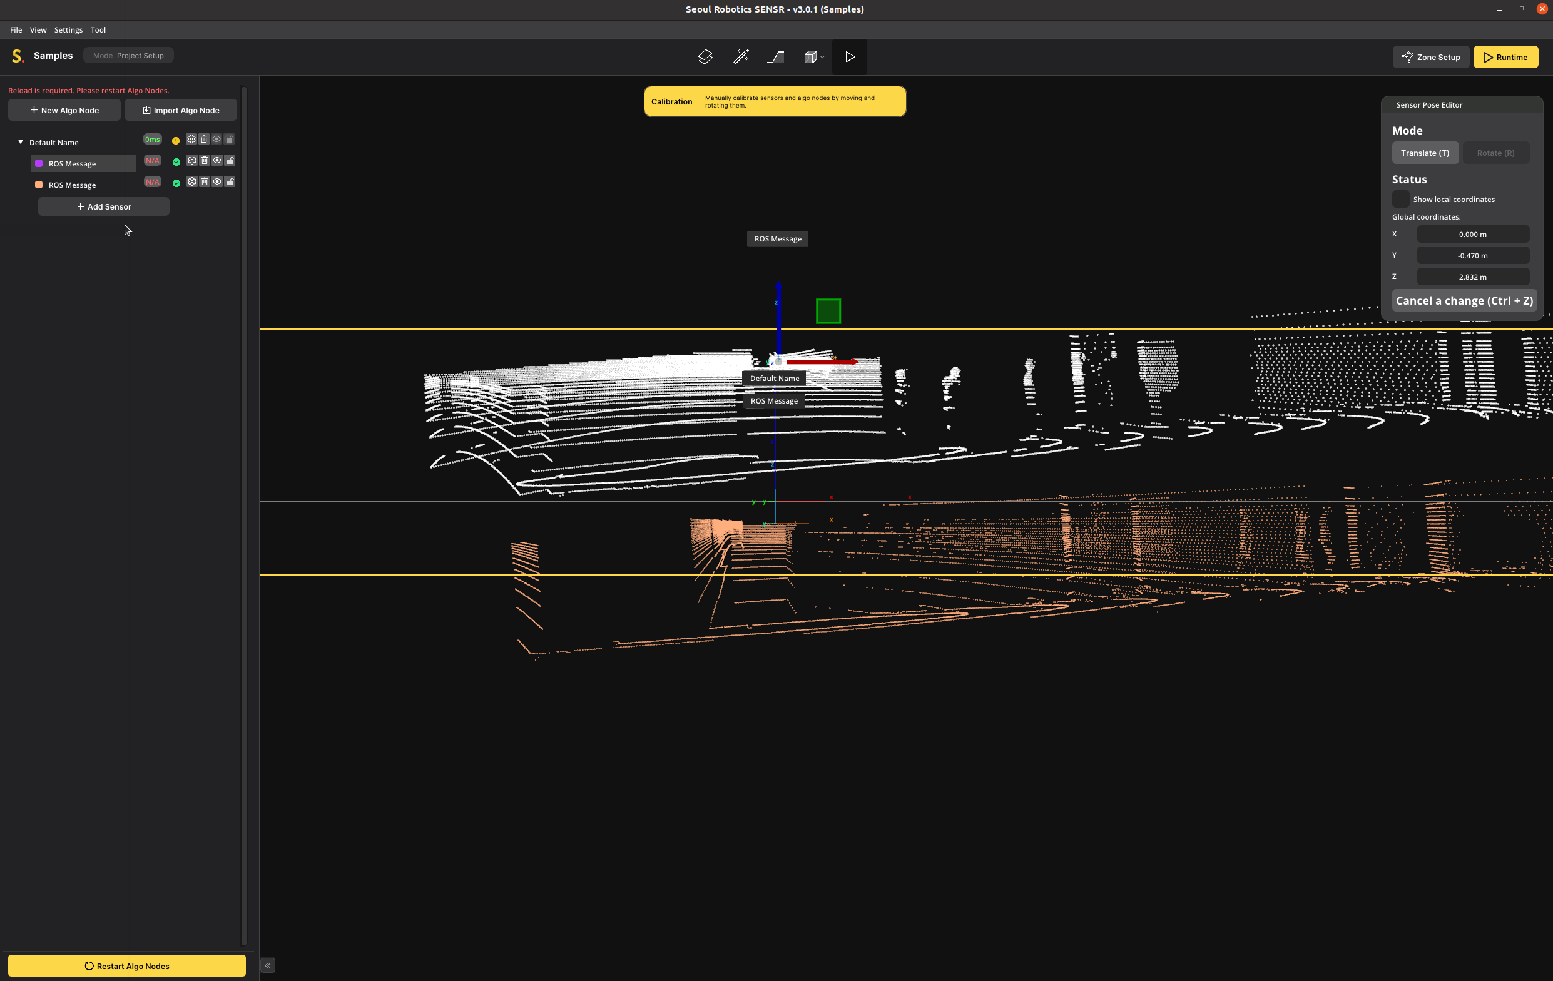Delete the orange ROS Message sensor

205,182
